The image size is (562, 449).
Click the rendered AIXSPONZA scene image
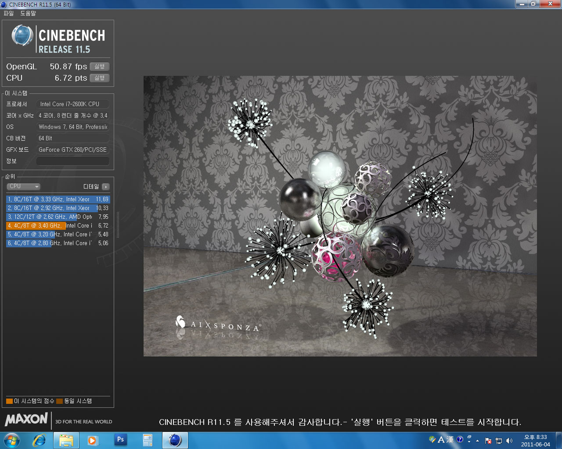[340, 216]
